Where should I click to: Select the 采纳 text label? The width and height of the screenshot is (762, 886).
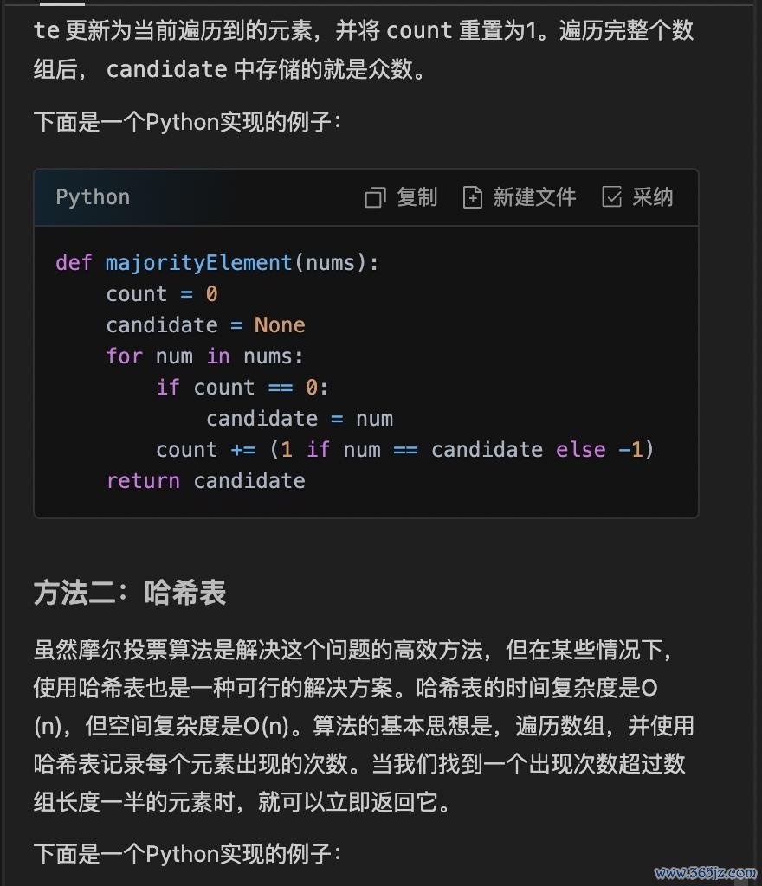pos(653,197)
